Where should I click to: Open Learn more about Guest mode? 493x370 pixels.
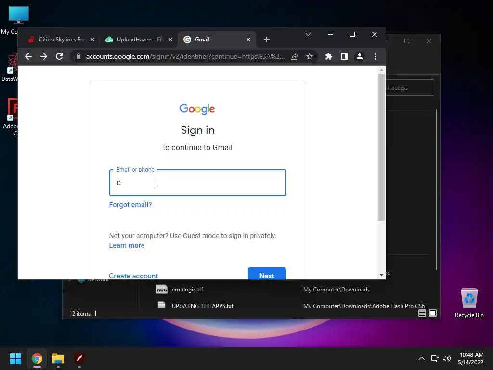[127, 245]
